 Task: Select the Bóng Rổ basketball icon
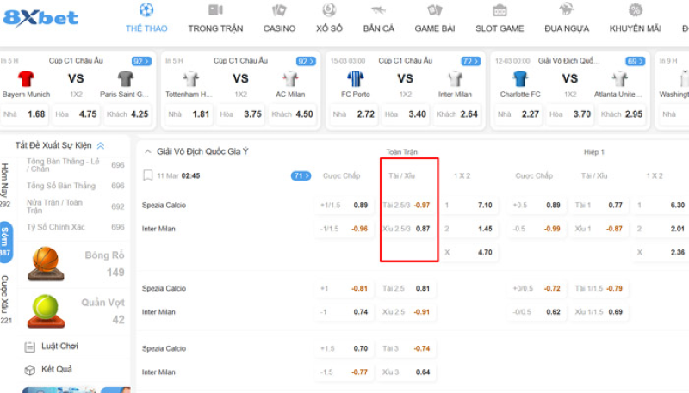coord(46,264)
